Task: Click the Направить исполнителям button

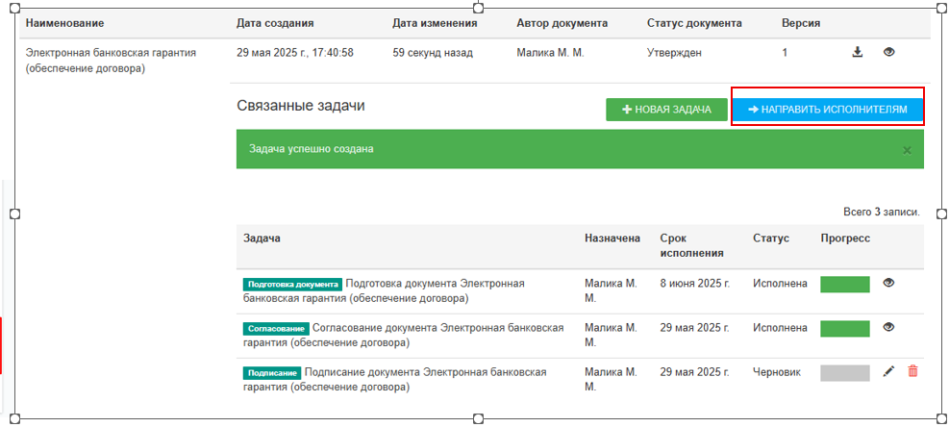Action: click(827, 110)
